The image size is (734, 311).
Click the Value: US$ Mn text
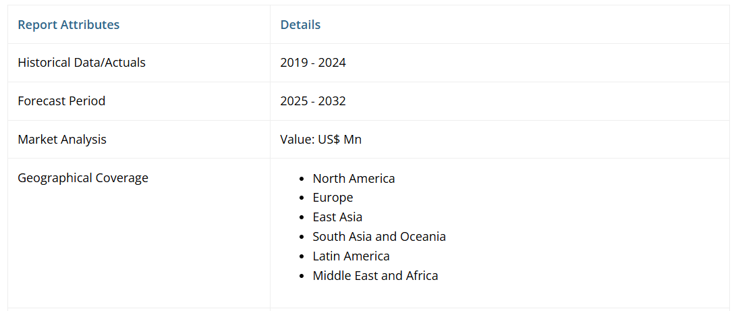pos(321,140)
